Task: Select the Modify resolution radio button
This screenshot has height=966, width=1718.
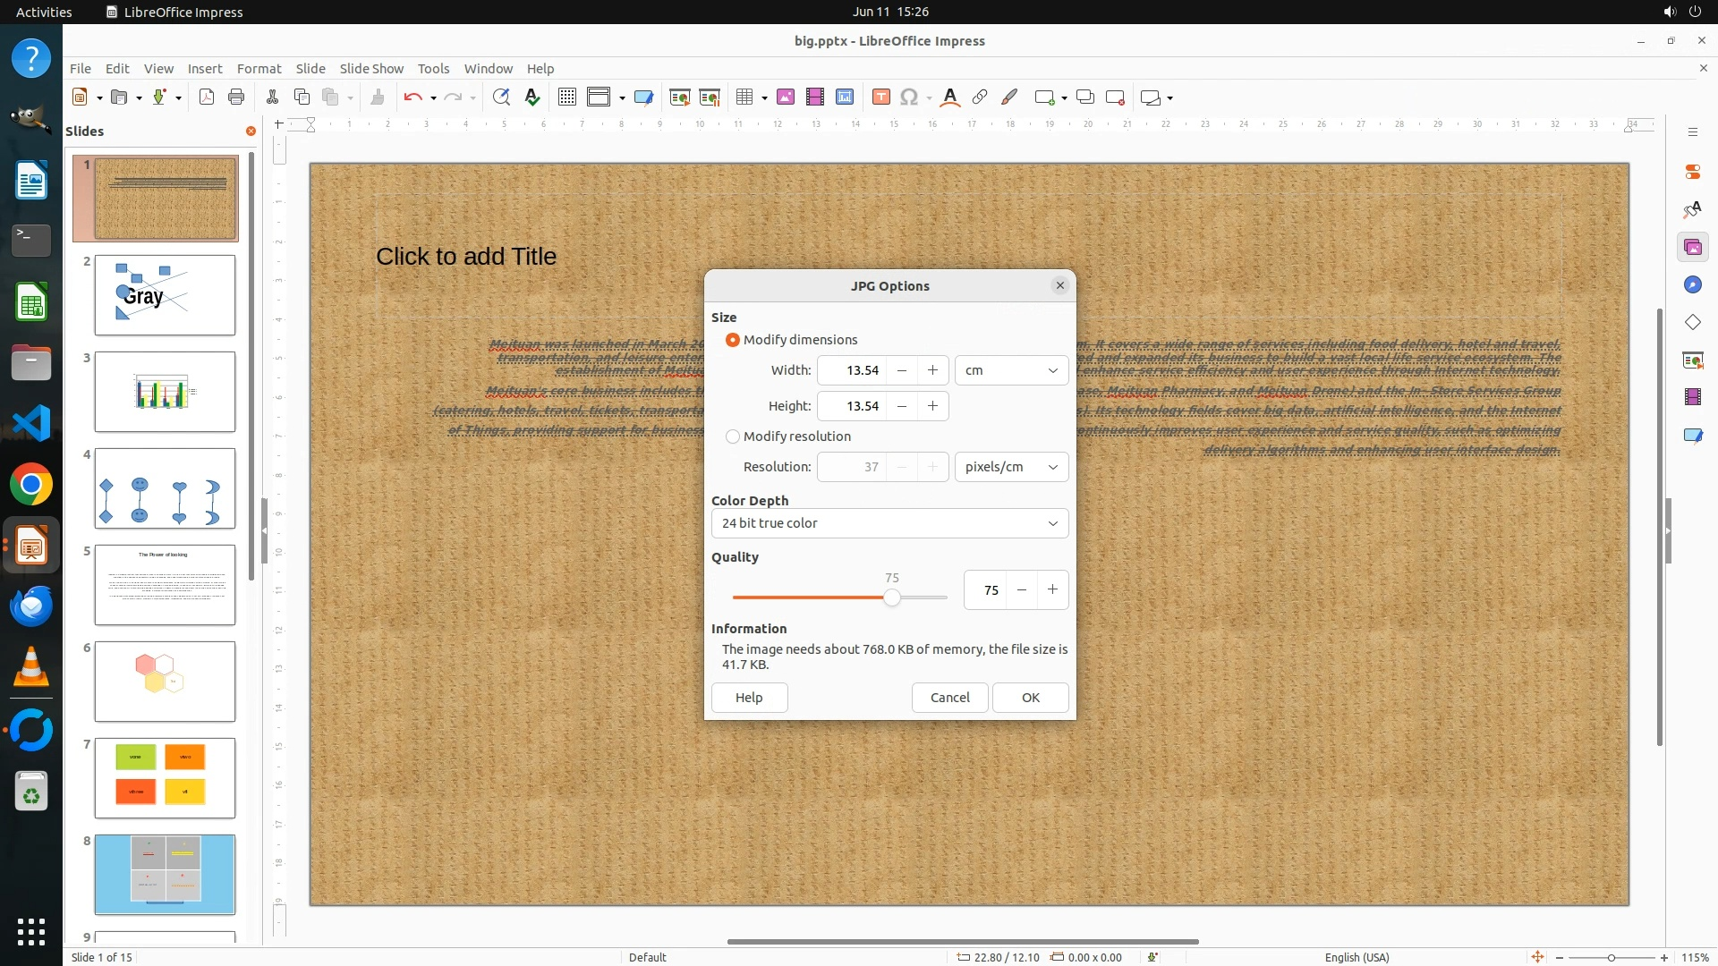Action: click(x=733, y=436)
